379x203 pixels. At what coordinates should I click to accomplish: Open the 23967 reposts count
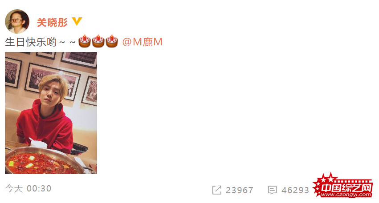(x=239, y=190)
